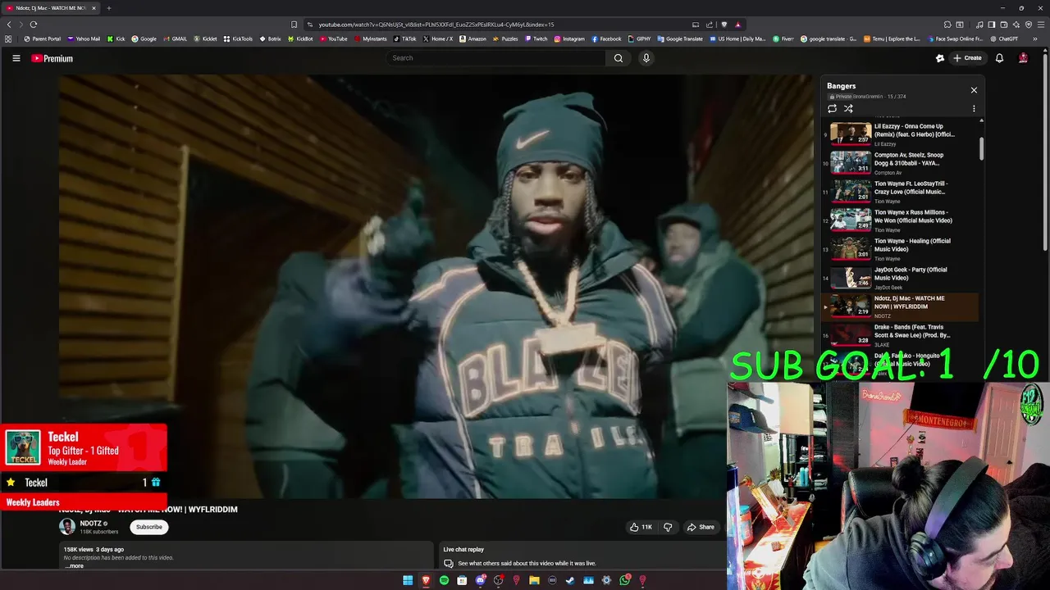The width and height of the screenshot is (1050, 590).
Task: Open Windows Start menu
Action: (x=408, y=580)
